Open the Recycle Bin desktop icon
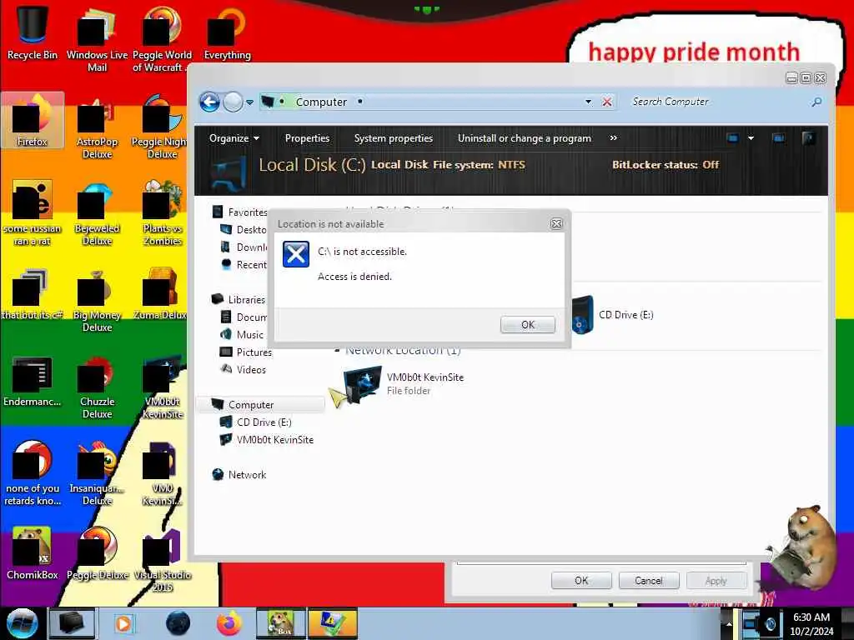This screenshot has height=640, width=854. click(x=33, y=32)
